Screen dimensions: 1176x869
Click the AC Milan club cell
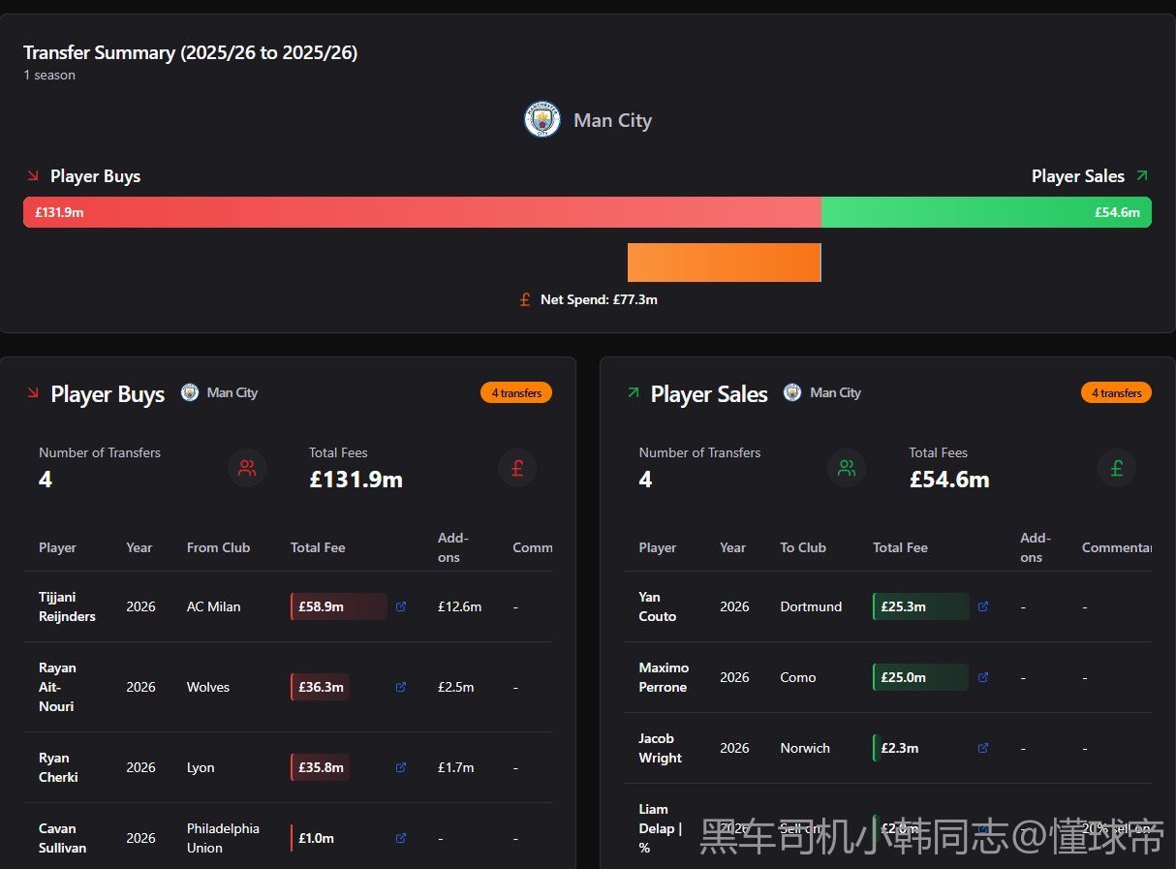tap(214, 606)
